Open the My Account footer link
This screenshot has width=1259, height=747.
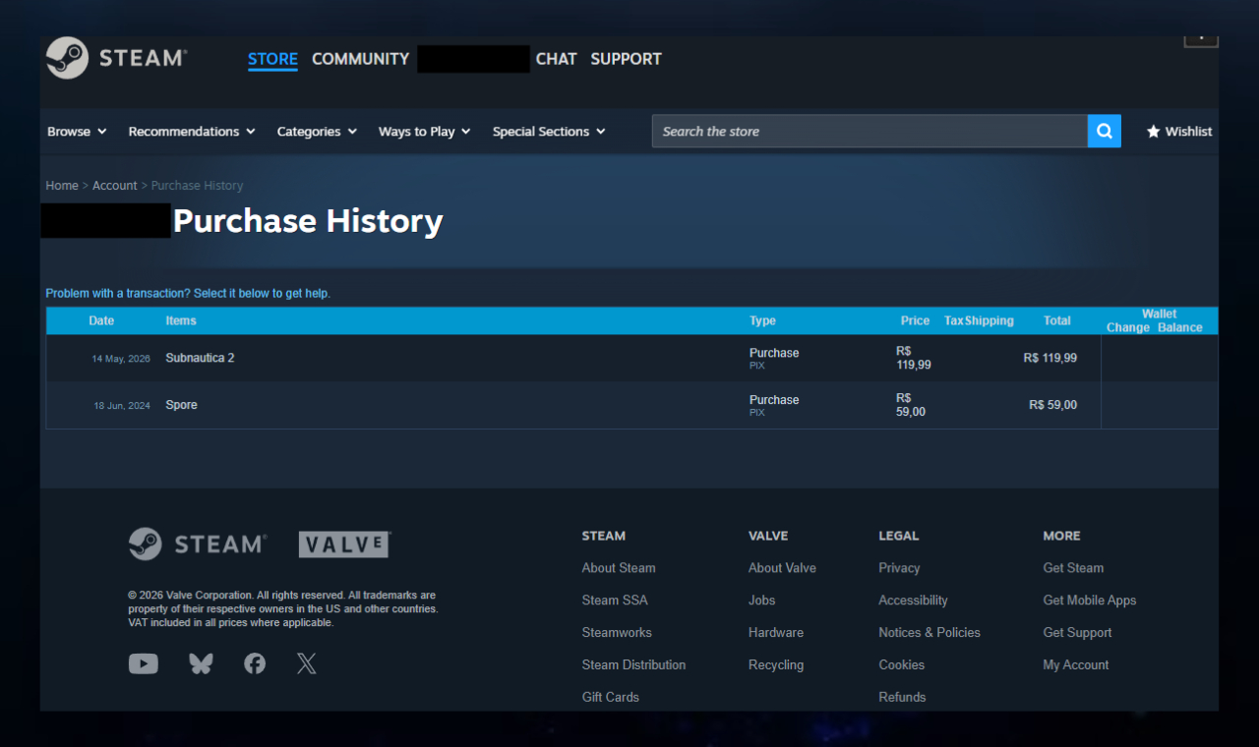(x=1076, y=665)
